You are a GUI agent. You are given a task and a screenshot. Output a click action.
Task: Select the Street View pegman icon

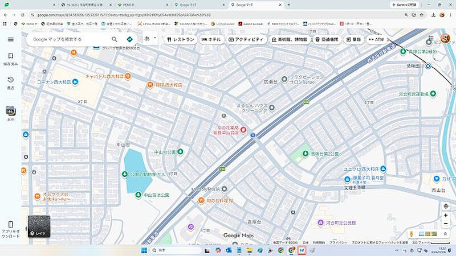tap(412, 234)
